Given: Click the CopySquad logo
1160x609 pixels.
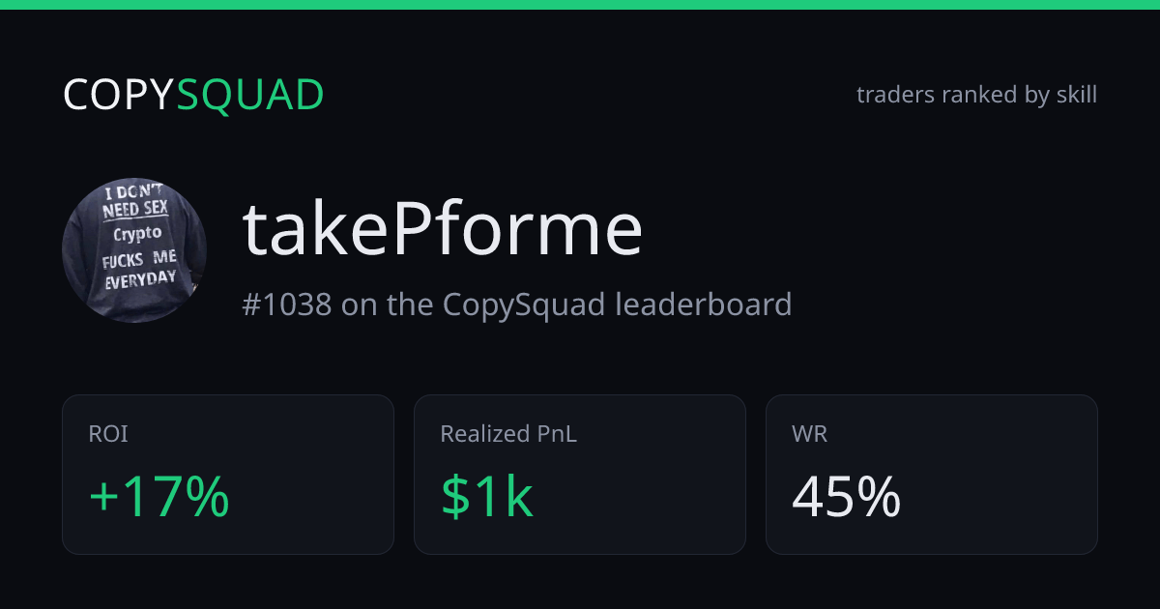Looking at the screenshot, I should tap(193, 95).
